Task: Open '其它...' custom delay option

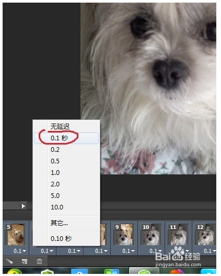Action: coord(66,223)
